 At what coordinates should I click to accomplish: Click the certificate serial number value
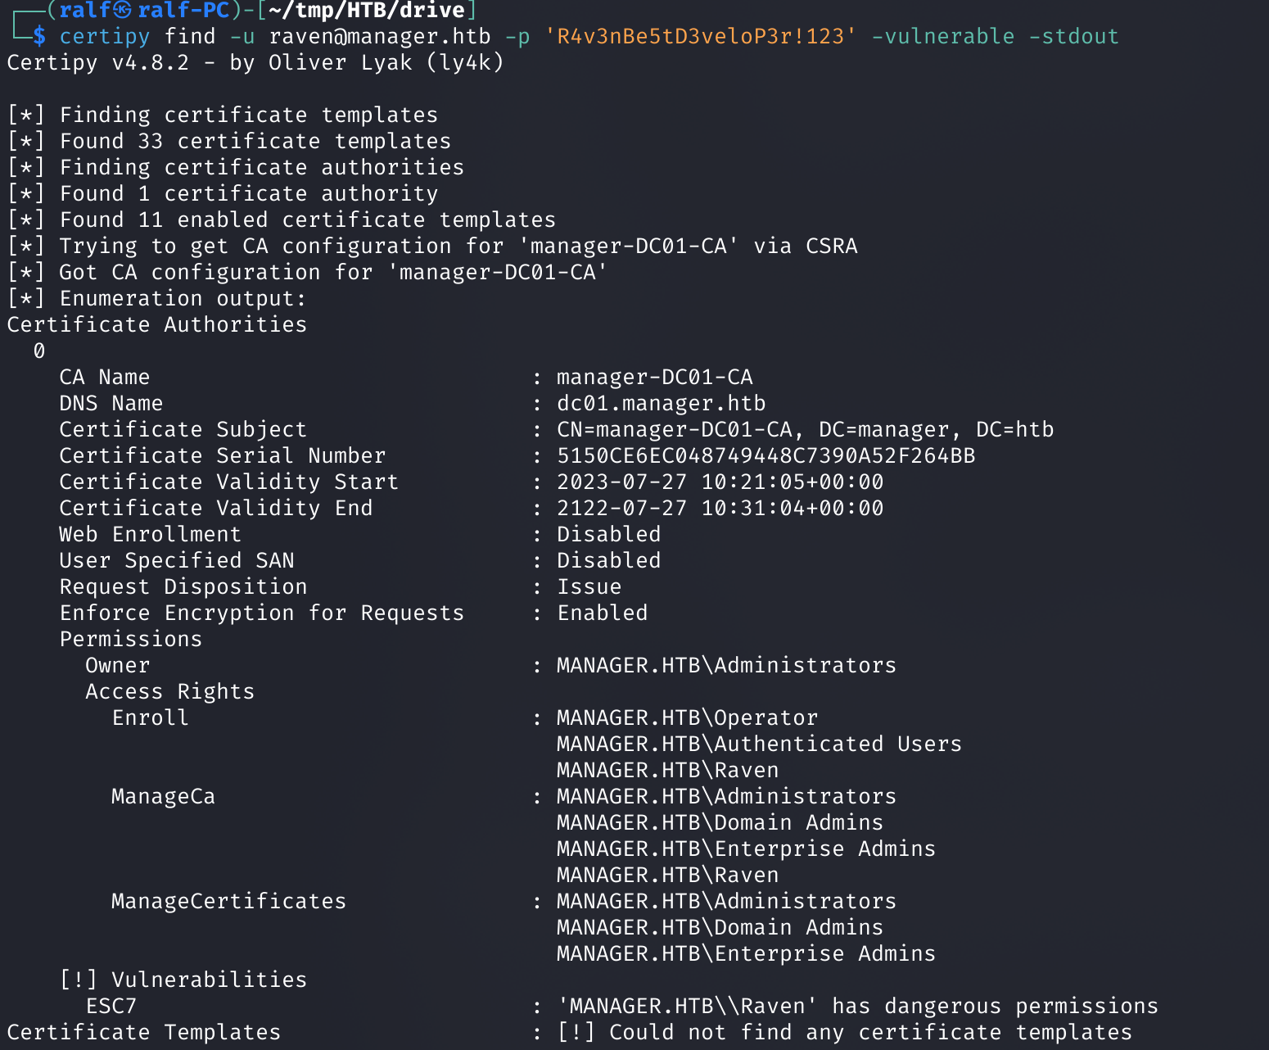click(x=766, y=456)
